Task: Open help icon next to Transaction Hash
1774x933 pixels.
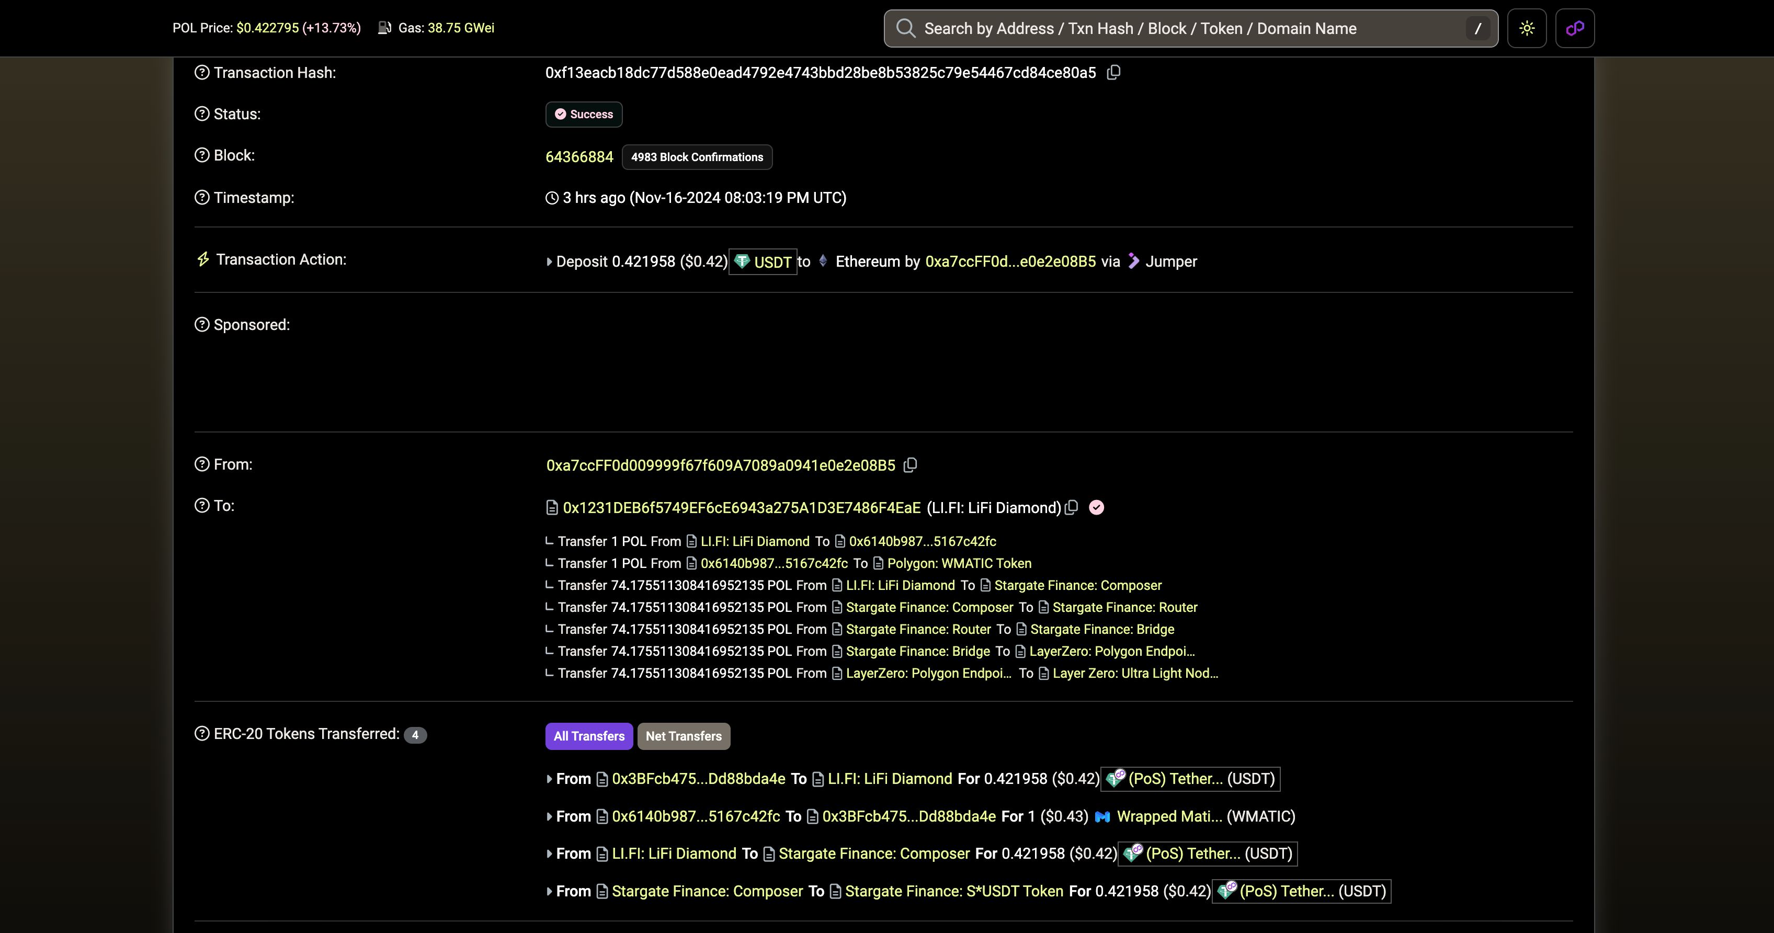Action: 202,72
